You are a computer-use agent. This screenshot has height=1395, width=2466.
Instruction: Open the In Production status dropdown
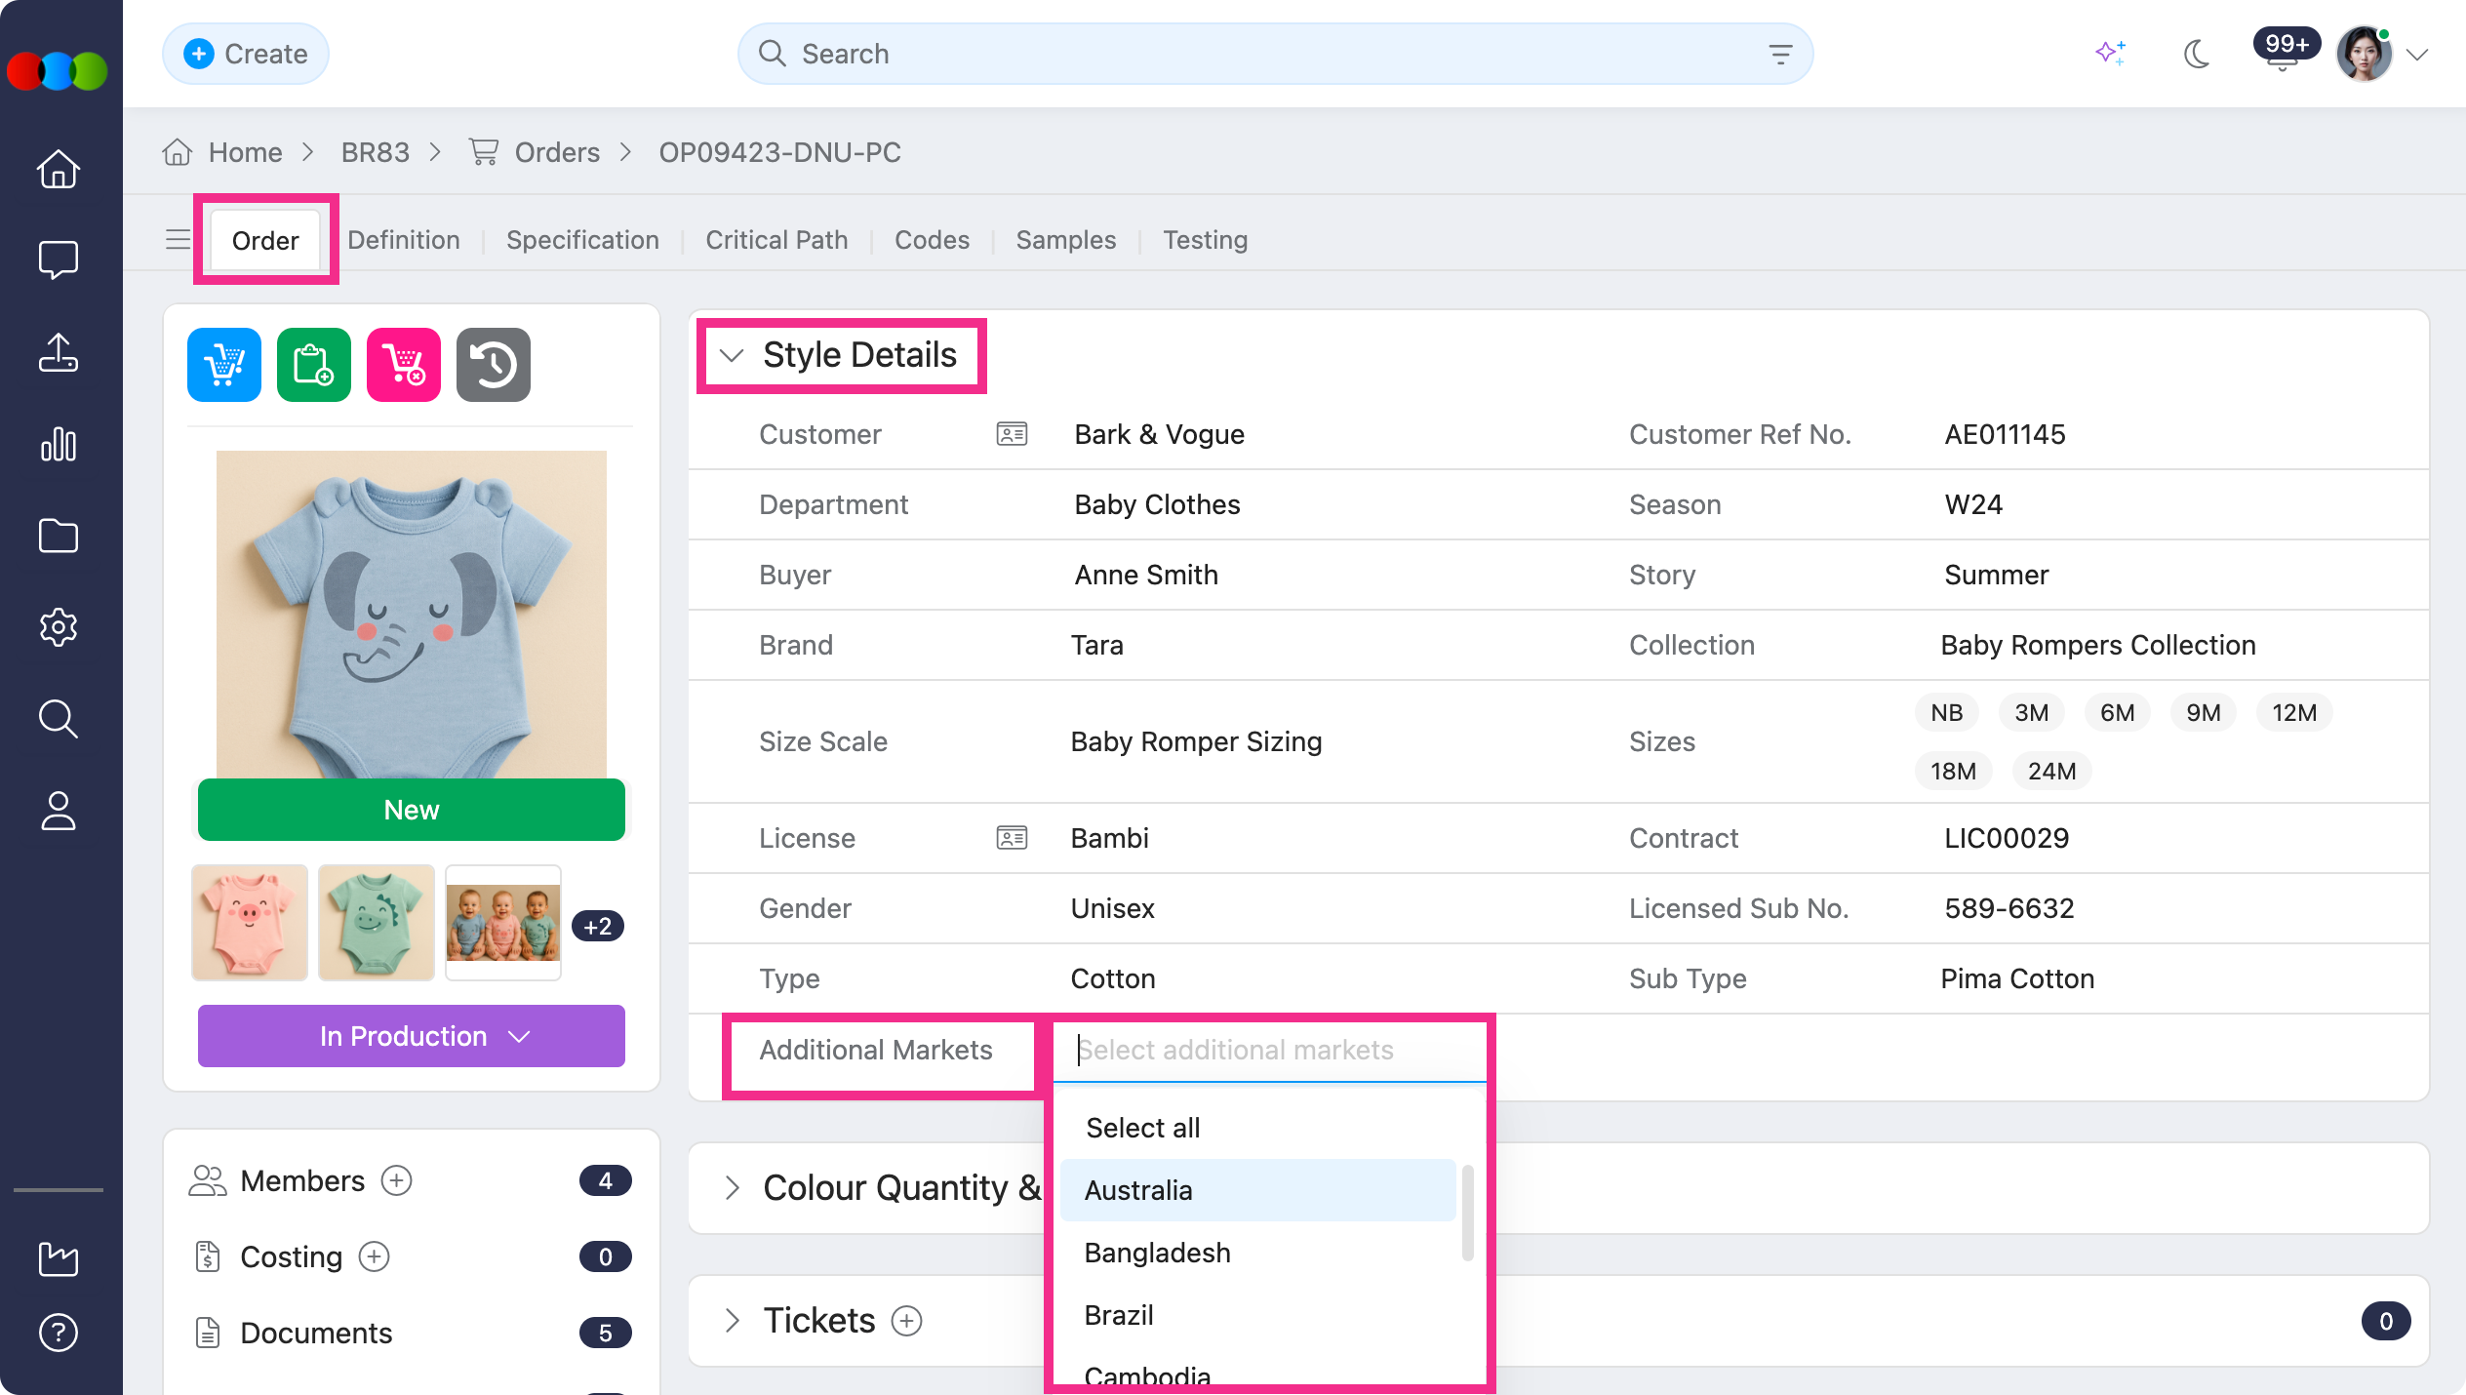[412, 1036]
